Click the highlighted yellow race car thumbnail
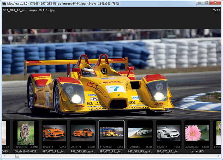This screenshot has height=160, width=223. click(x=111, y=132)
